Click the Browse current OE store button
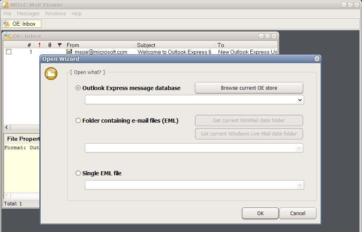 point(249,88)
